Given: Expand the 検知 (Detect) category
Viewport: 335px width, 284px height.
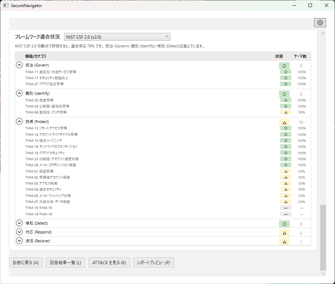Looking at the screenshot, I should click(x=19, y=223).
